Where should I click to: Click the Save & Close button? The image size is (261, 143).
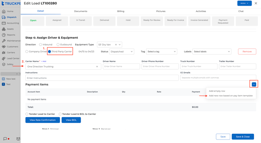pos(243,137)
